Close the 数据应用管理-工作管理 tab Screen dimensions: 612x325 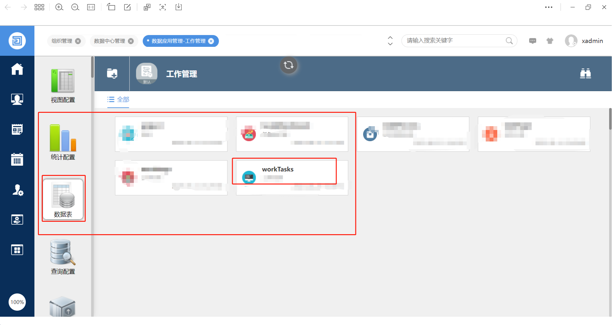211,41
